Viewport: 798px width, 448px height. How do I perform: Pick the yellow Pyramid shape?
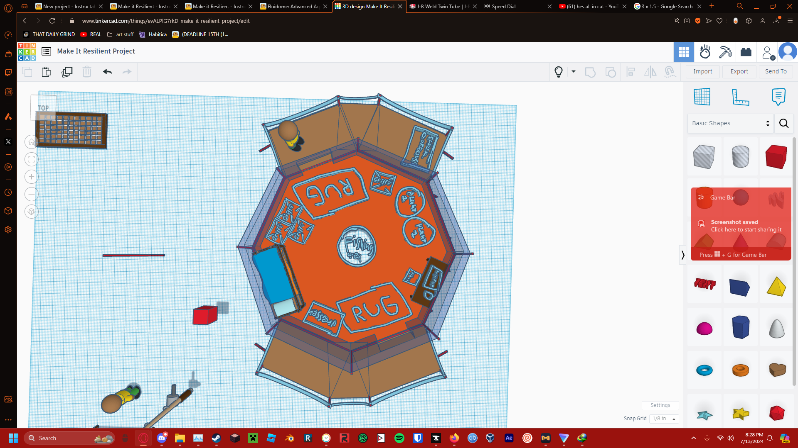(776, 286)
